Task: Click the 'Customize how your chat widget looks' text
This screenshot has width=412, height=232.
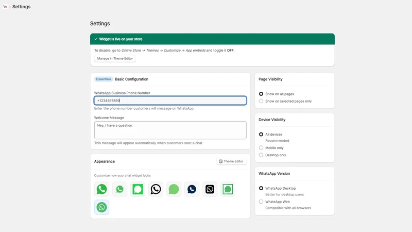Action: (123, 175)
